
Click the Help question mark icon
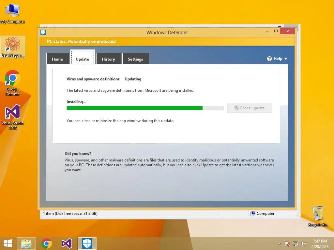(x=269, y=59)
